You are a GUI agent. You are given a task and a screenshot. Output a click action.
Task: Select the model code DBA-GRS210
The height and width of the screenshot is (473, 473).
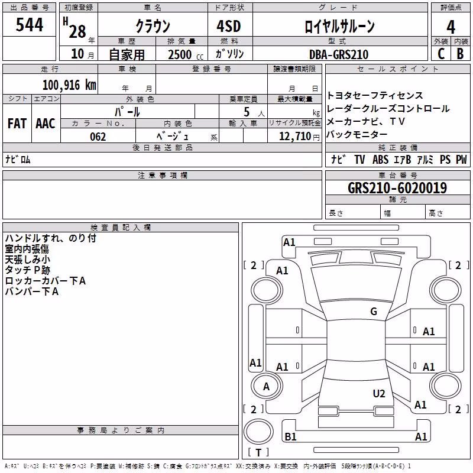click(339, 54)
